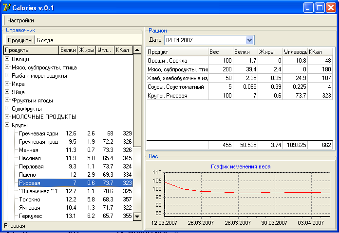The height and width of the screenshot is (233, 339).
Task: Switch to the Блюда tab
Action: [x=45, y=40]
